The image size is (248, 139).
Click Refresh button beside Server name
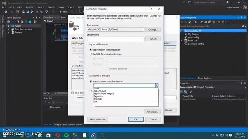(x=153, y=39)
